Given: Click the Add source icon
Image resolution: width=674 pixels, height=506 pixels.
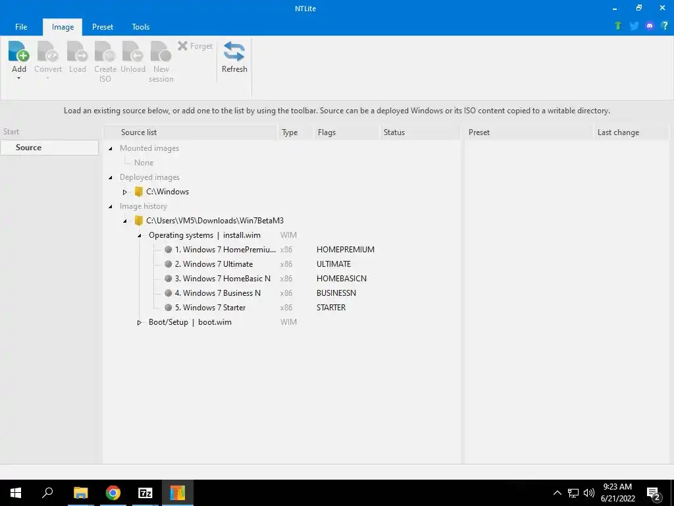Looking at the screenshot, I should pos(18,51).
